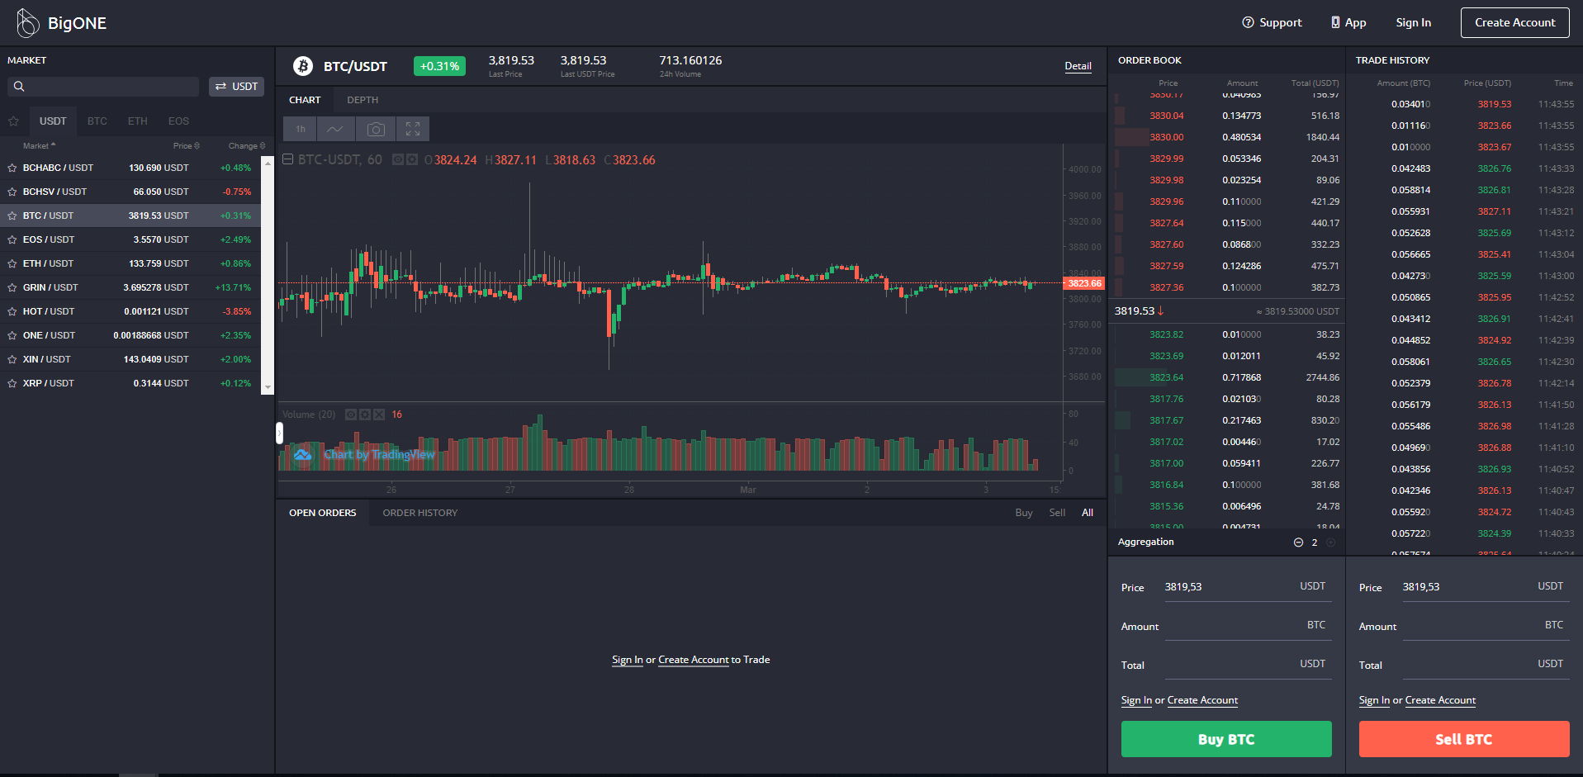Image resolution: width=1583 pixels, height=777 pixels.
Task: Filter open orders by Sell
Action: coord(1057,513)
